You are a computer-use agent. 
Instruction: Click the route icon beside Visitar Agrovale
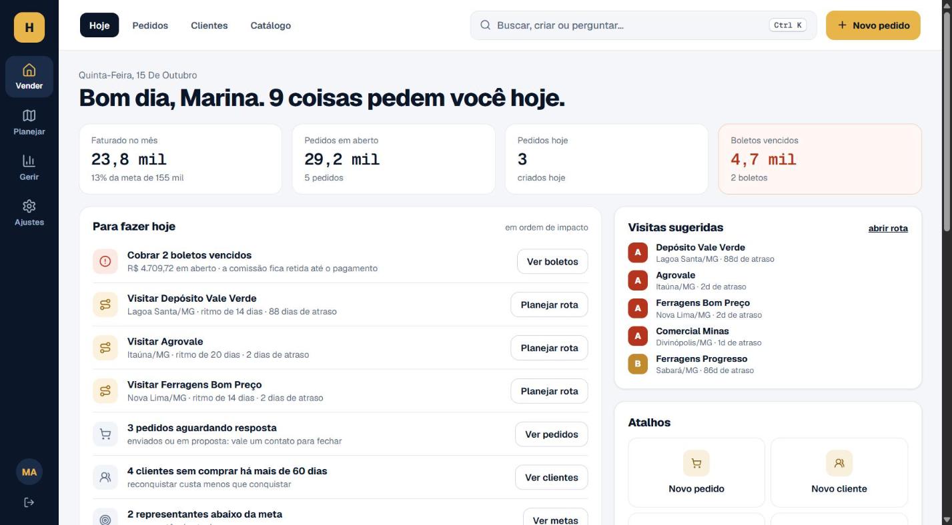[105, 348]
